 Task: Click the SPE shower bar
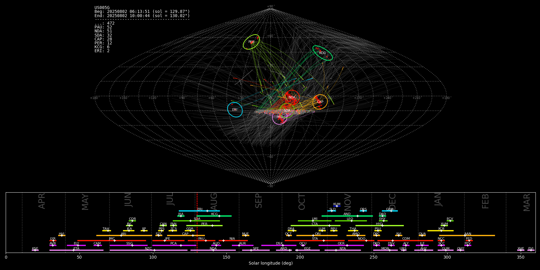coord(256,250)
